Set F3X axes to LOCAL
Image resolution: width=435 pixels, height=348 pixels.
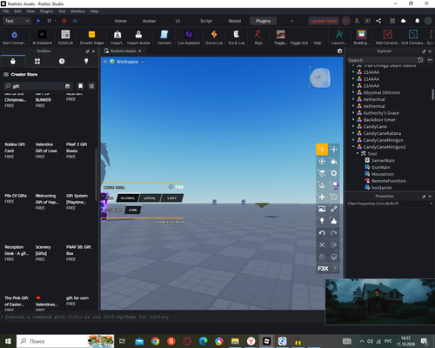click(x=150, y=198)
